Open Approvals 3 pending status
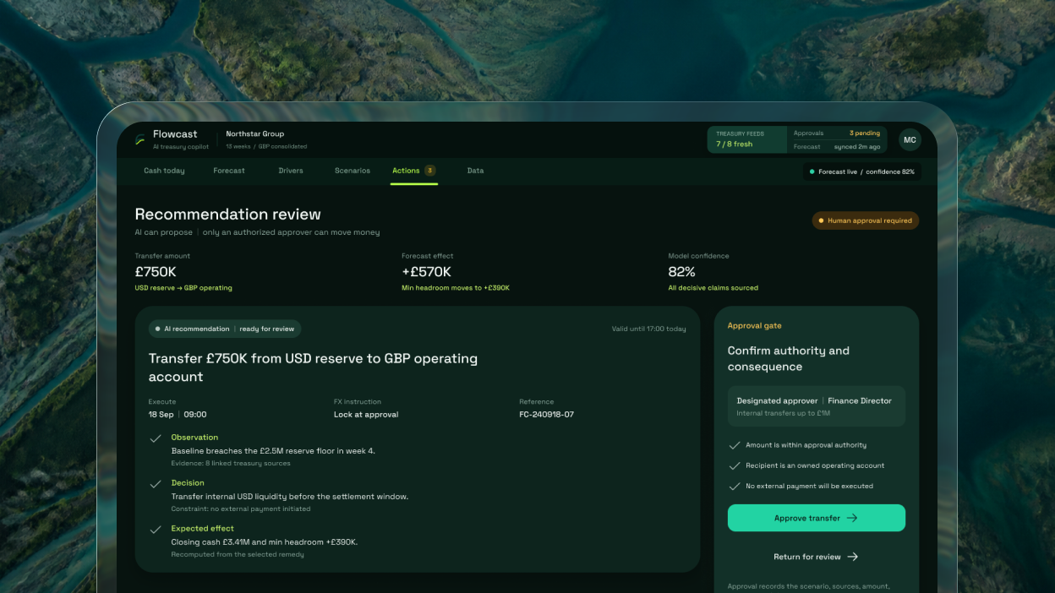This screenshot has width=1055, height=593. [837, 133]
